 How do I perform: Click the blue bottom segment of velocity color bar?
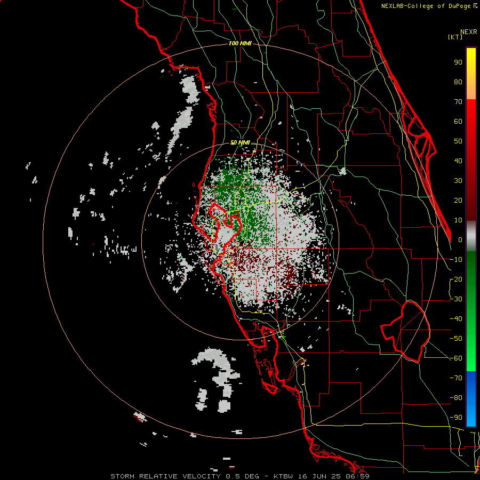pyautogui.click(x=471, y=399)
